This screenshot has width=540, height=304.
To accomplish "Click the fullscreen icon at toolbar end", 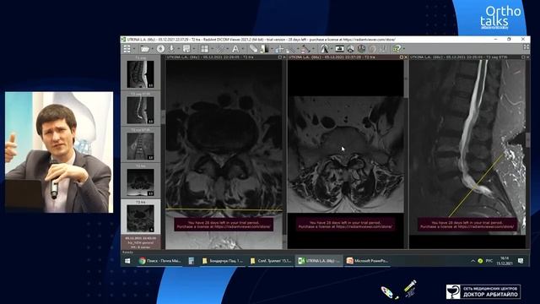I will pos(526,47).
